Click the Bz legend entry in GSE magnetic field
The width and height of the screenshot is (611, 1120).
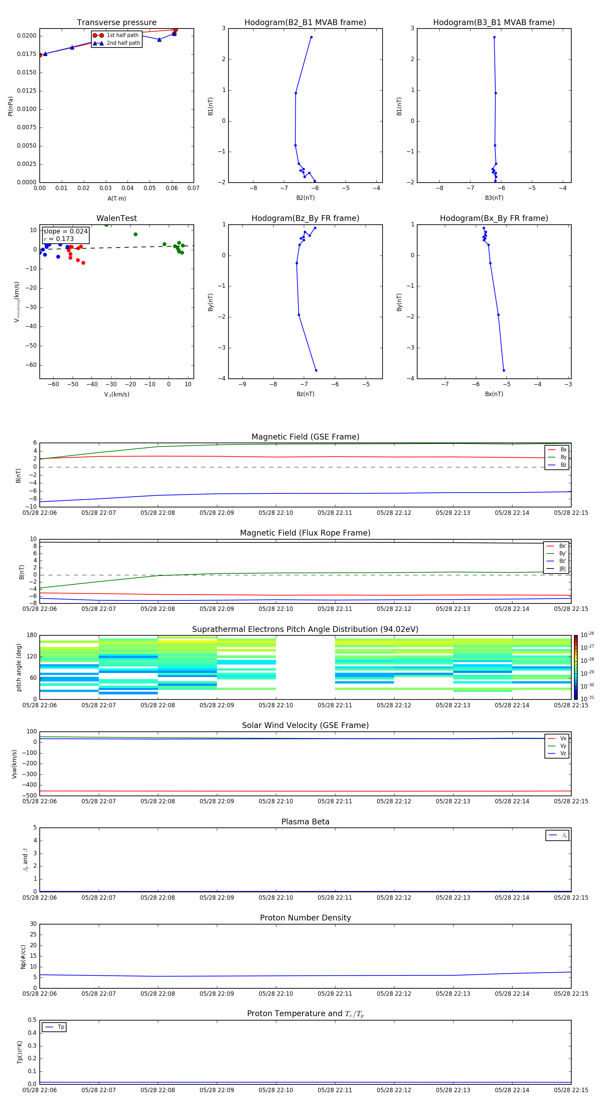point(557,465)
